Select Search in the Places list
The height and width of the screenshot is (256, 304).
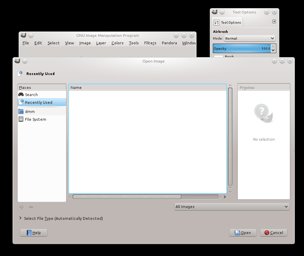pyautogui.click(x=42, y=94)
